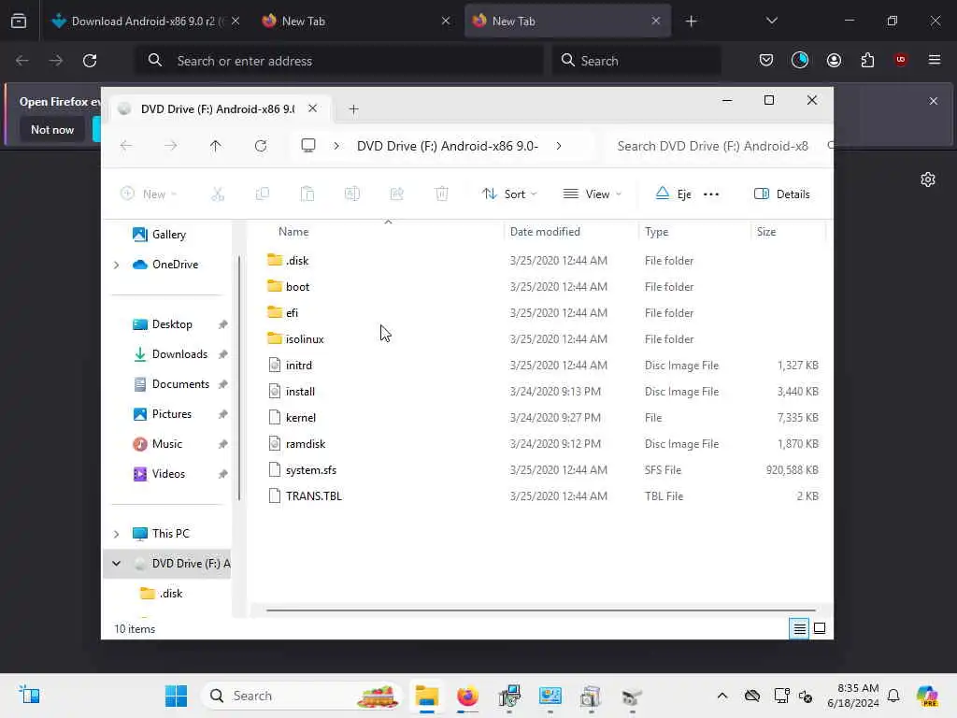Sort by Type column header
Image resolution: width=957 pixels, height=718 pixels.
click(x=656, y=232)
